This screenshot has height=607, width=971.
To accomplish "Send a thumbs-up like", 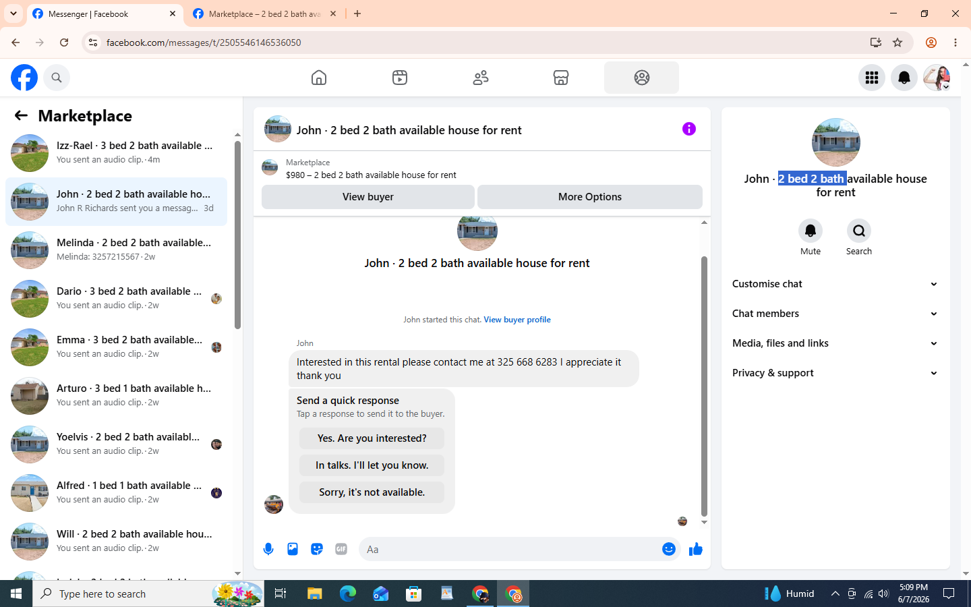I will [696, 549].
